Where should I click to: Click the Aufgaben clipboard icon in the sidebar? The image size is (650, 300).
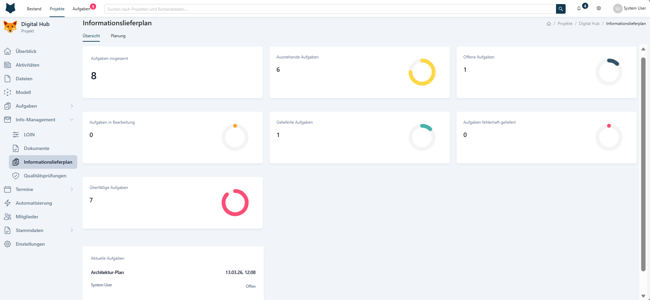click(8, 106)
